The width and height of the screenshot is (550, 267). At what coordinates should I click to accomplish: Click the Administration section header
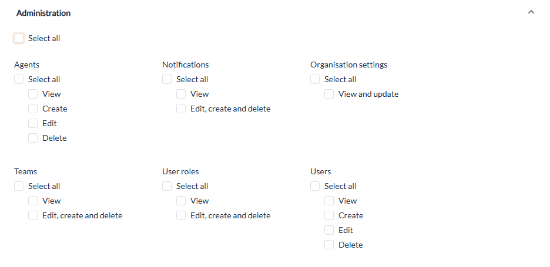(43, 13)
